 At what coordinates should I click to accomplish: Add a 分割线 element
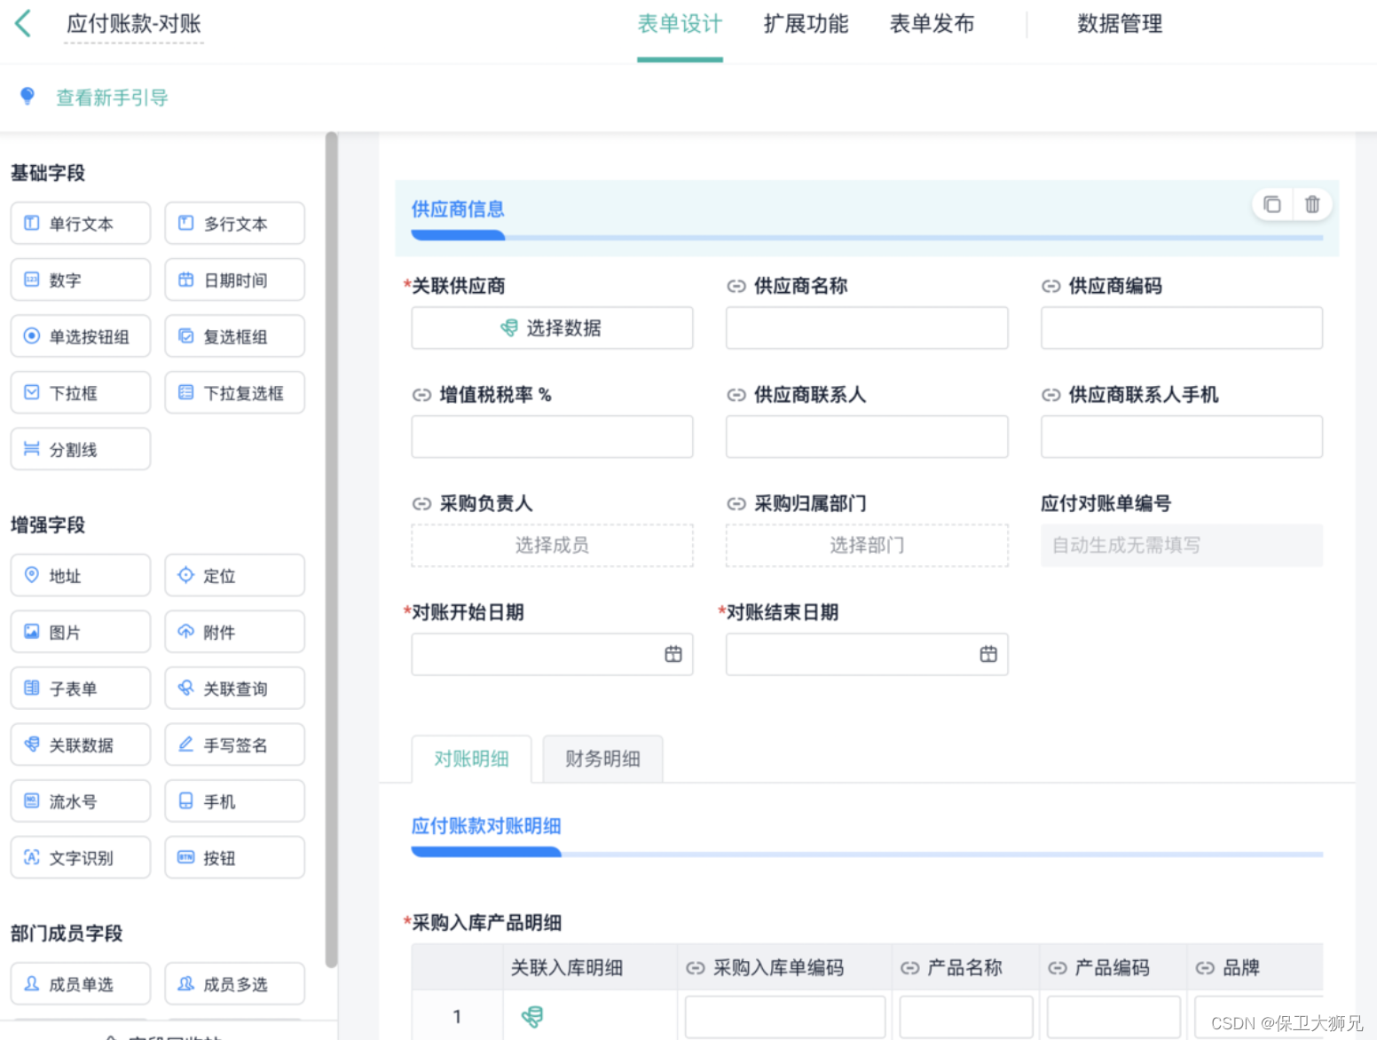tap(81, 449)
